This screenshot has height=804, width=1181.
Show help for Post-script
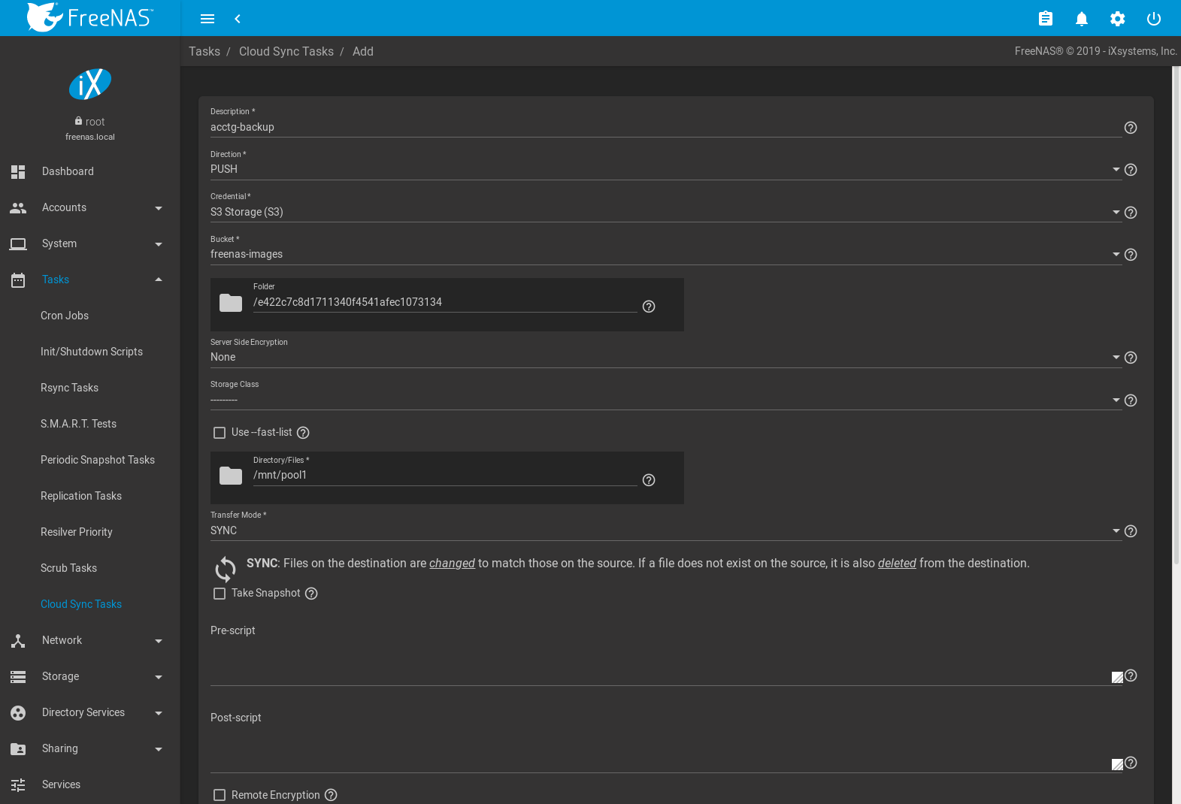click(x=1131, y=763)
